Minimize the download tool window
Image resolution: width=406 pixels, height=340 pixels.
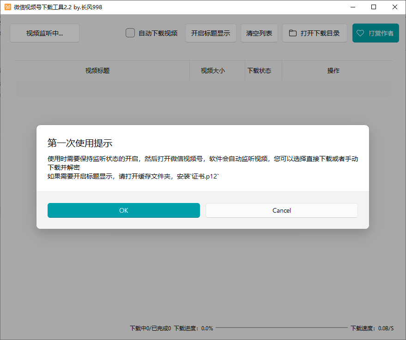tap(352, 7)
